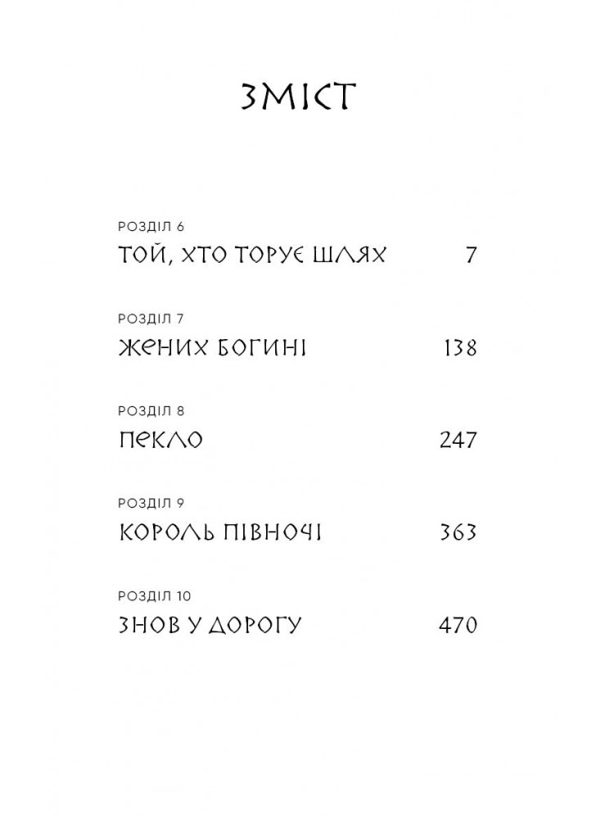Open chapter ТОЙ, ХТО ТОРУЄ ШЛЯХ
Viewport: 596px width, 819px height.
pyautogui.click(x=252, y=256)
